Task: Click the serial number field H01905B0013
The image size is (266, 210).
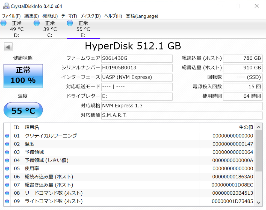Action: [x=137, y=68]
